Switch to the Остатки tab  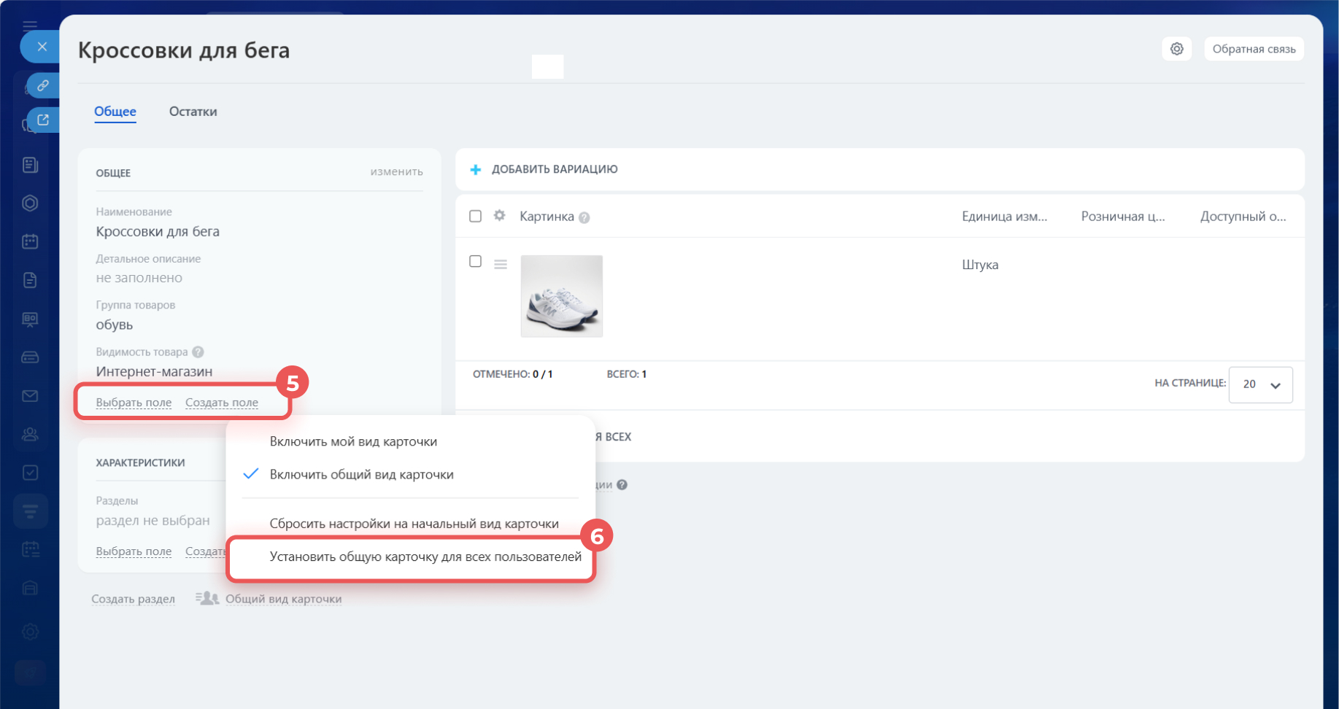point(193,112)
